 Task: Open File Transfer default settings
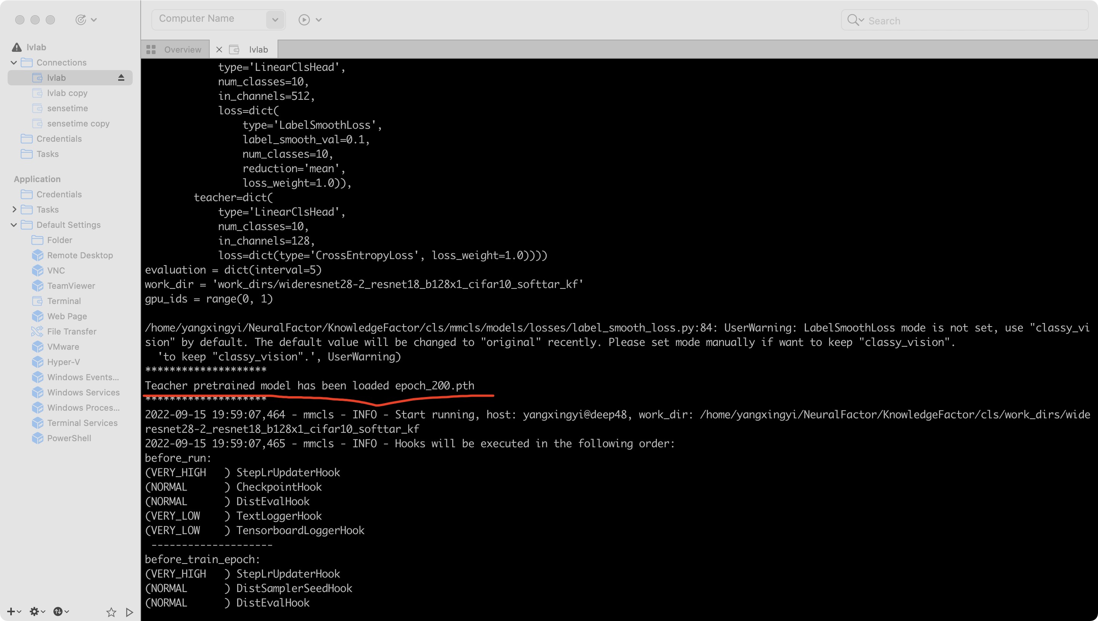pos(71,331)
